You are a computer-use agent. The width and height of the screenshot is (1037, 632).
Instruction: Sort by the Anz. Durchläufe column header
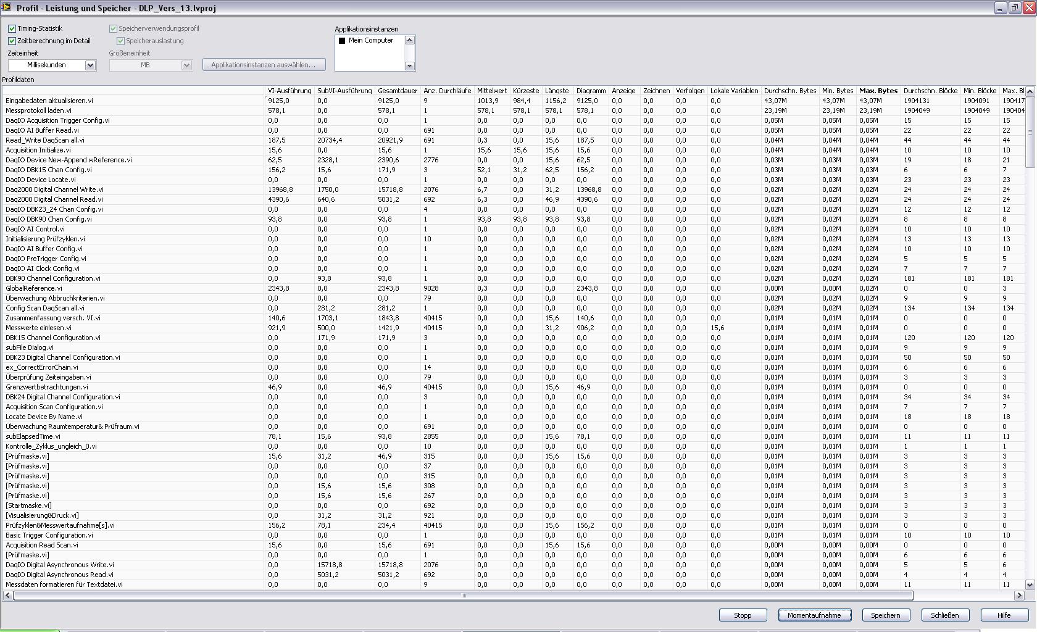click(x=447, y=91)
